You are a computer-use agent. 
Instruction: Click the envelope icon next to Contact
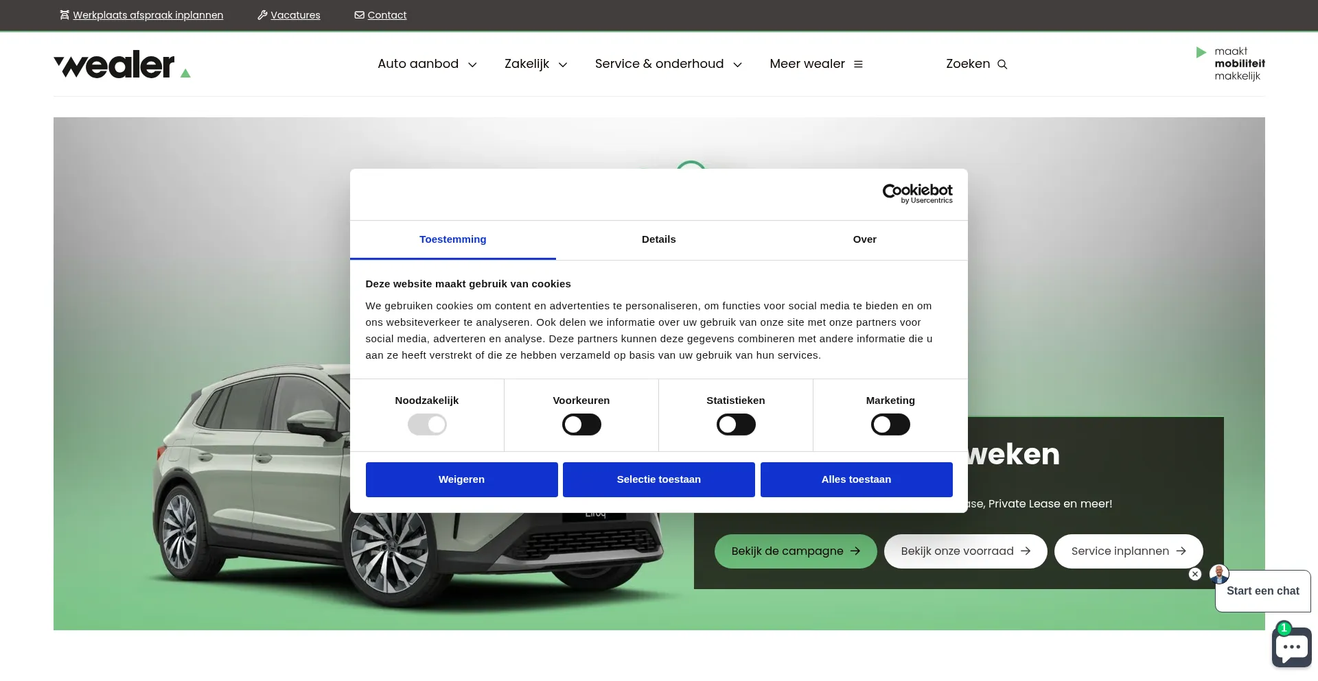coord(359,15)
